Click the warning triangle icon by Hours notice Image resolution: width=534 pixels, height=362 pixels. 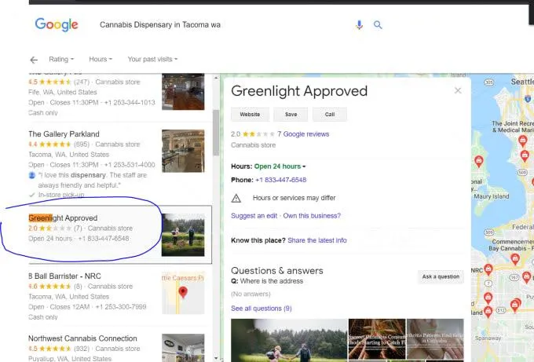point(236,198)
